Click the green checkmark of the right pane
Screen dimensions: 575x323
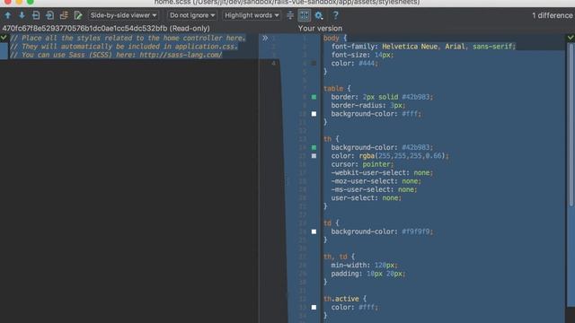coord(571,38)
